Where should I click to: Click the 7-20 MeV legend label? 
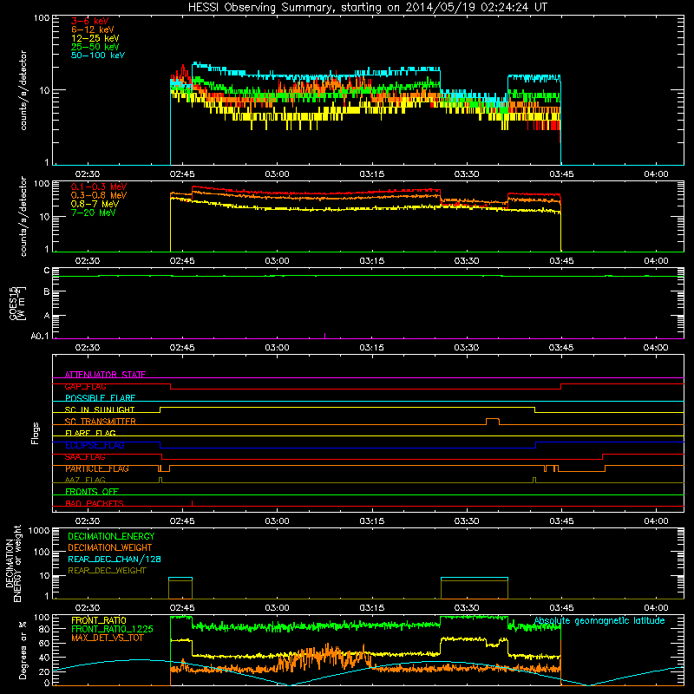tap(94, 213)
